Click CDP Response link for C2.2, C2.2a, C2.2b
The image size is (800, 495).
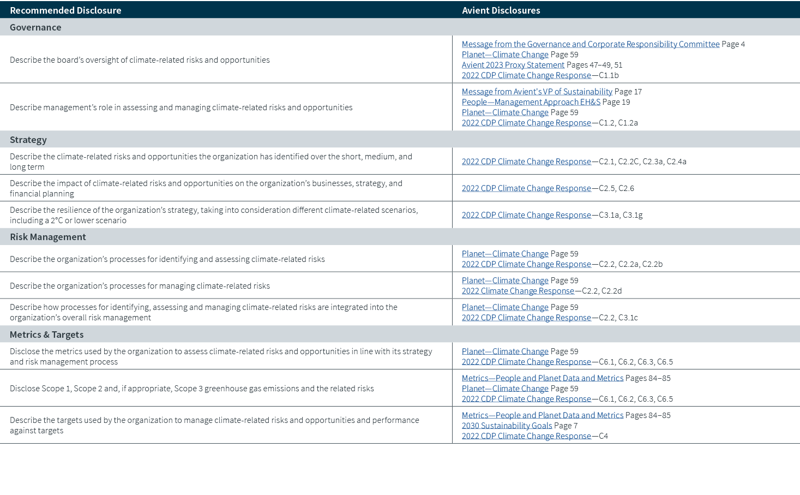pos(526,264)
